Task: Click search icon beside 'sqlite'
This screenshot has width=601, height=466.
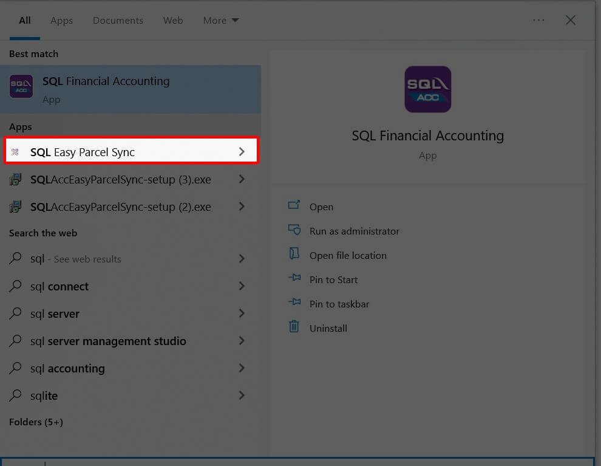Action: (x=15, y=395)
